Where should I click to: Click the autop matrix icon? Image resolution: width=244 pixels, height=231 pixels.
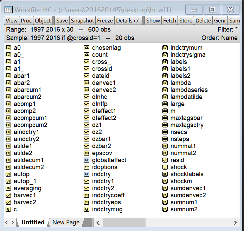coord(9,174)
